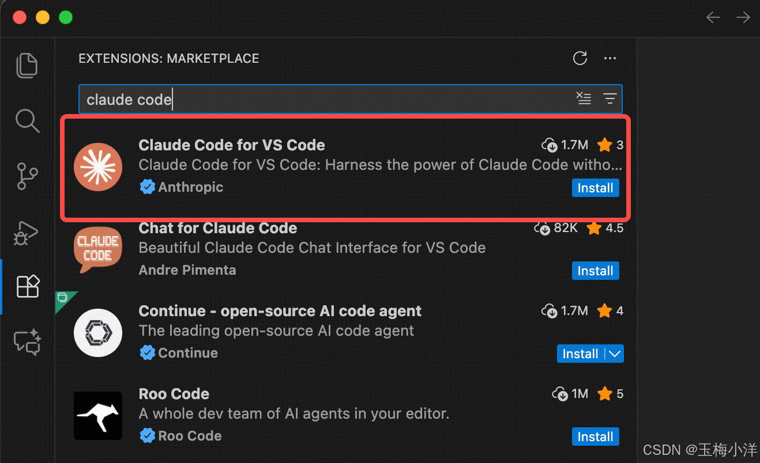Click the Continue verified publisher badge

coord(148,352)
